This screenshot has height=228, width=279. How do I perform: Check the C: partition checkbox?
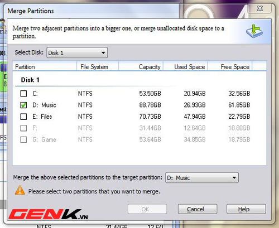(x=23, y=94)
